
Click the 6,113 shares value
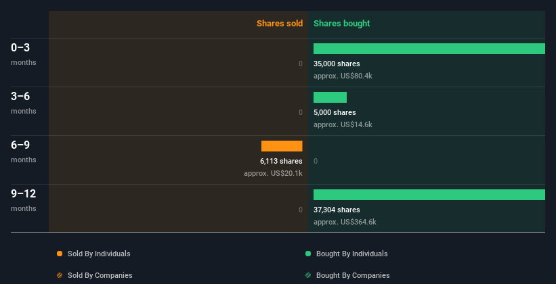tap(281, 161)
